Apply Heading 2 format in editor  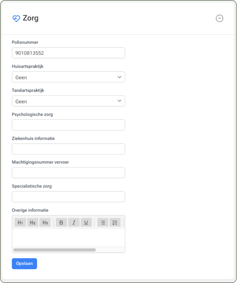pos(32,223)
